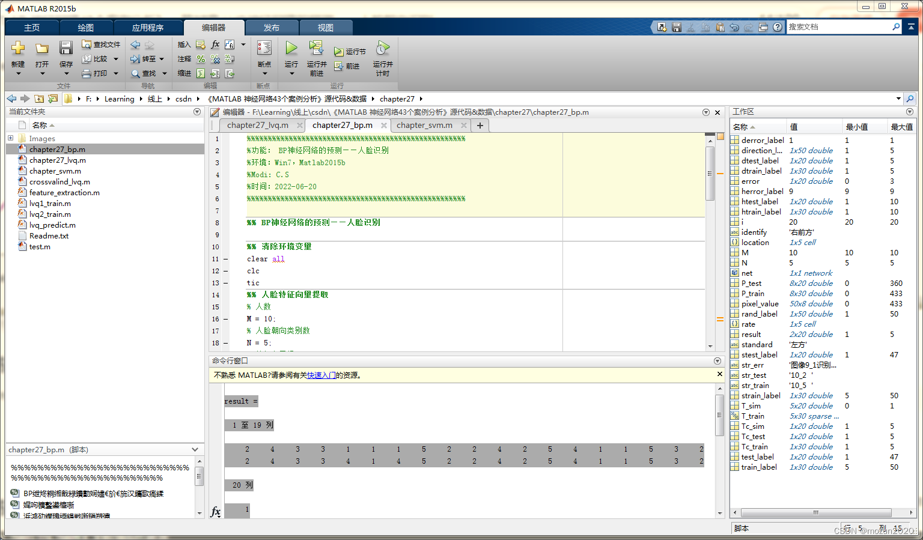Click the Search Documentation (搜索文档) input field
This screenshot has height=540, width=923.
coord(839,27)
